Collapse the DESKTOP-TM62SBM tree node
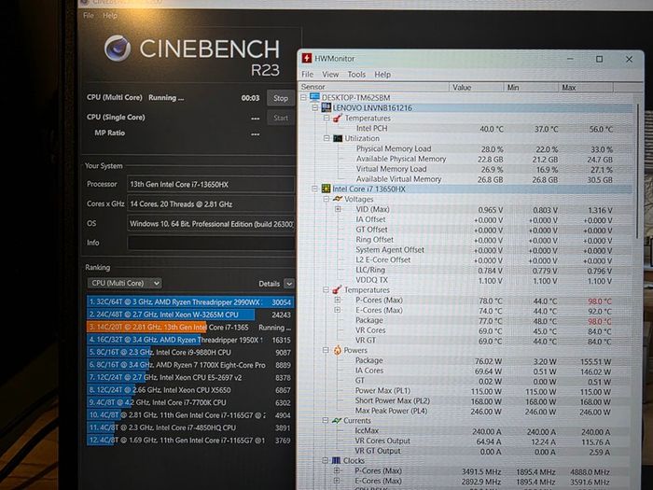Image resolution: width=653 pixels, height=490 pixels. 303,97
